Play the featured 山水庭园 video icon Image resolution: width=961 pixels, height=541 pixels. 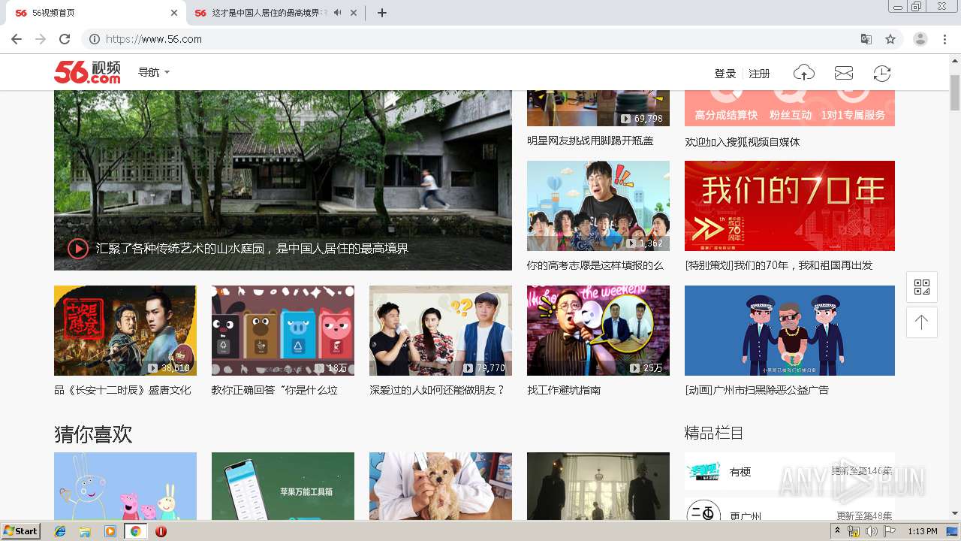pos(78,248)
